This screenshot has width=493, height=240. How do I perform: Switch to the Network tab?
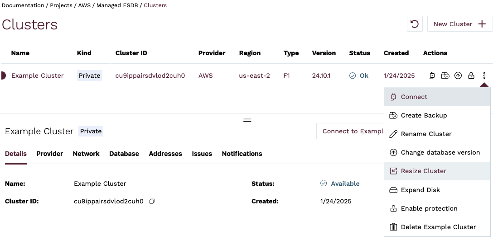coord(86,154)
